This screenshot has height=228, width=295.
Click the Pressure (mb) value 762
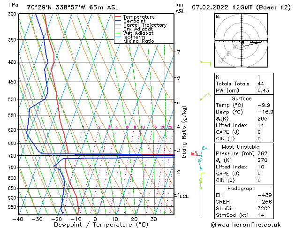coord(263,153)
